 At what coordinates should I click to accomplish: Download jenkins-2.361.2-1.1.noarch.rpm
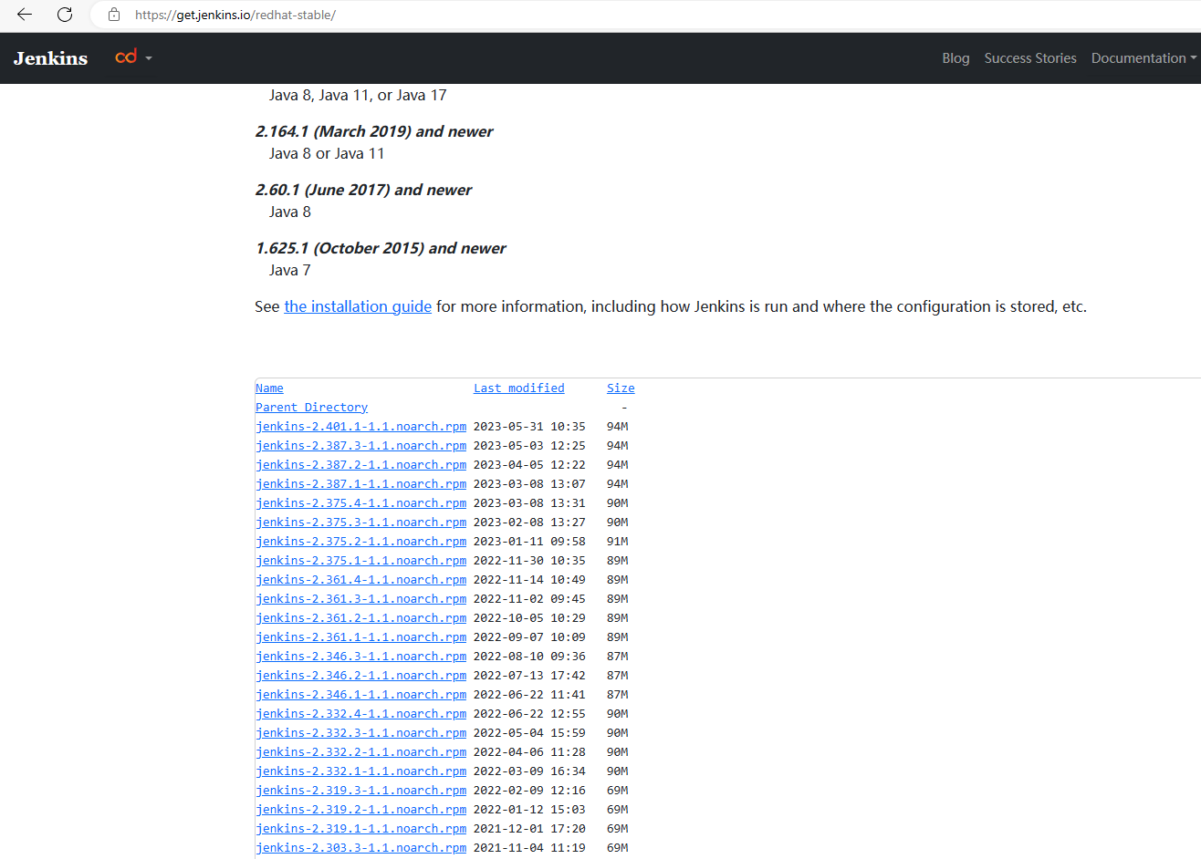pos(360,618)
